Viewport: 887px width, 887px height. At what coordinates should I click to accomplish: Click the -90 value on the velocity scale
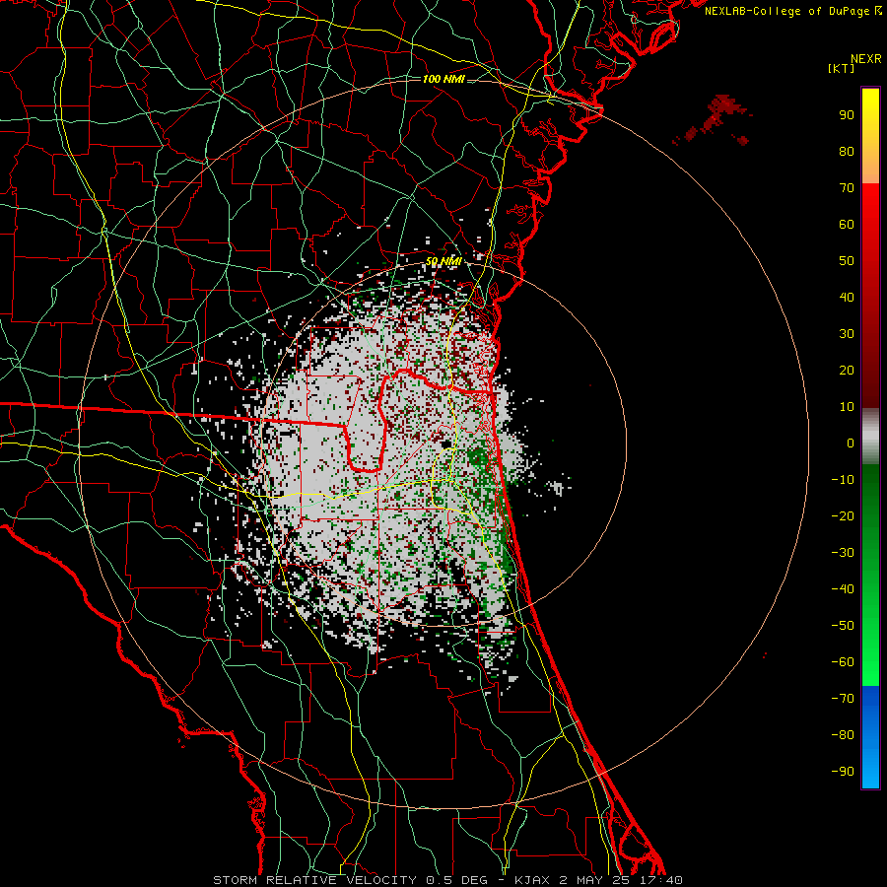[x=843, y=772]
